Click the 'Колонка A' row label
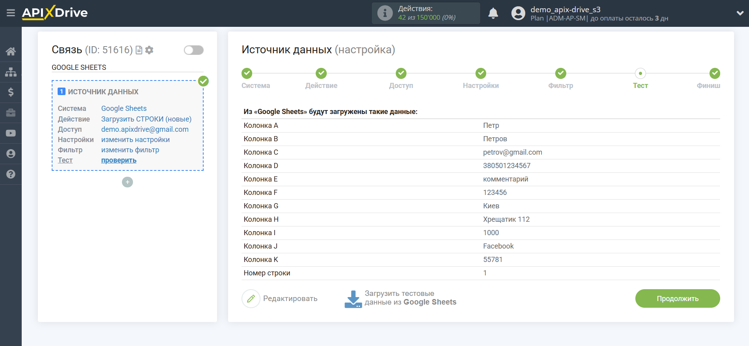 [x=261, y=125]
